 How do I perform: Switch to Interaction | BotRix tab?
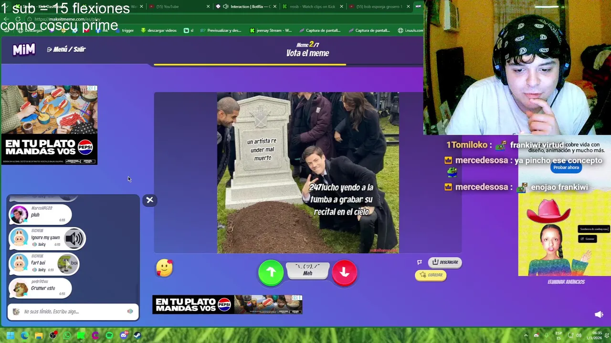246,6
